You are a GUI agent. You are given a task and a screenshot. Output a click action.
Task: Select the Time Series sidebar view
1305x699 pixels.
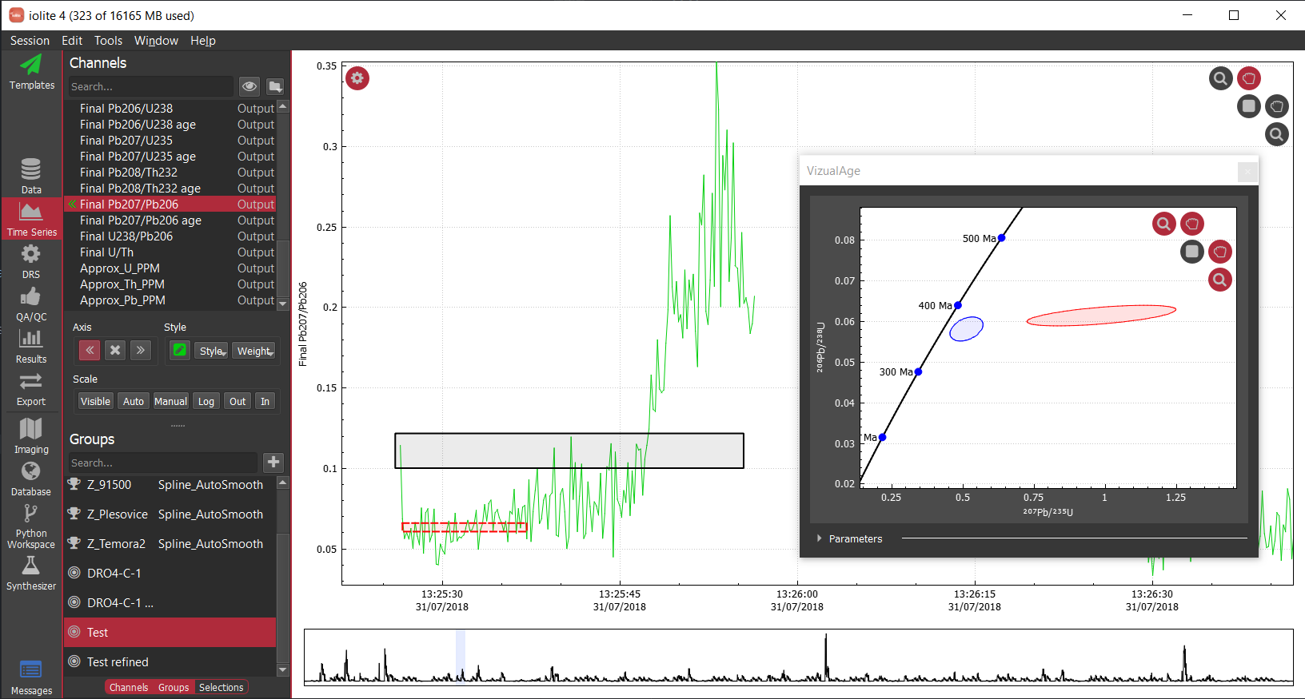point(31,219)
